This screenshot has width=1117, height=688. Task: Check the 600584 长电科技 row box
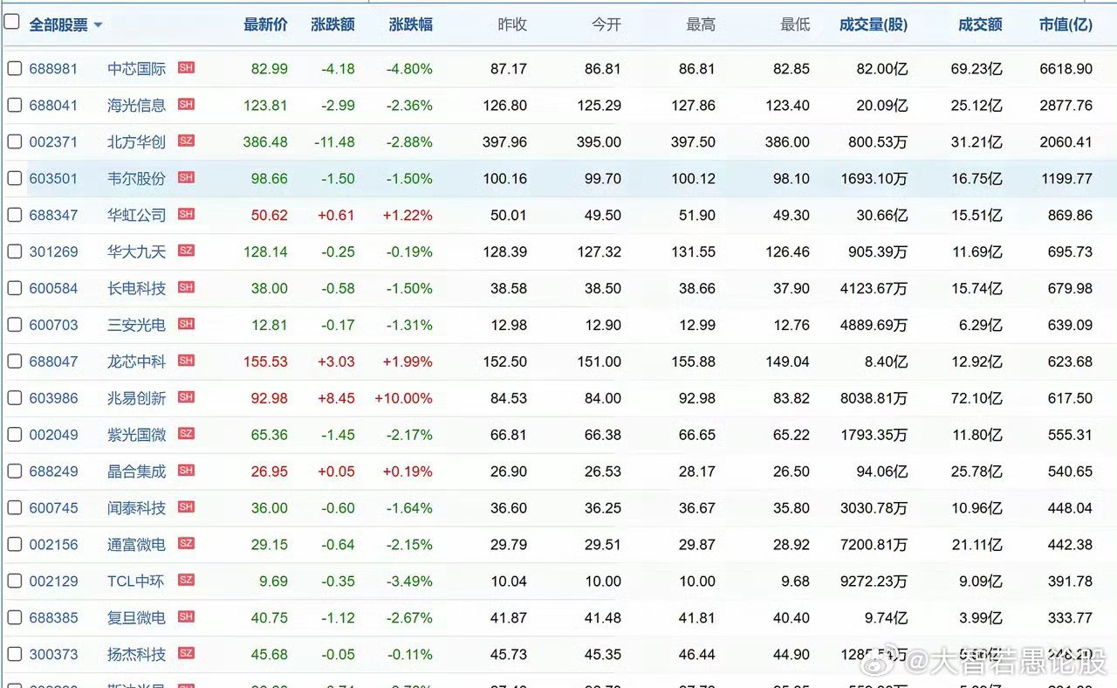click(14, 288)
